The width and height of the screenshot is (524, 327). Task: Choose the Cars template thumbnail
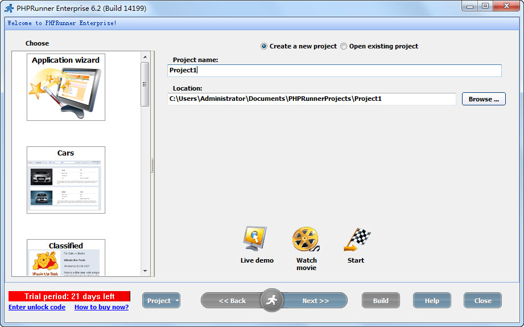tap(66, 179)
